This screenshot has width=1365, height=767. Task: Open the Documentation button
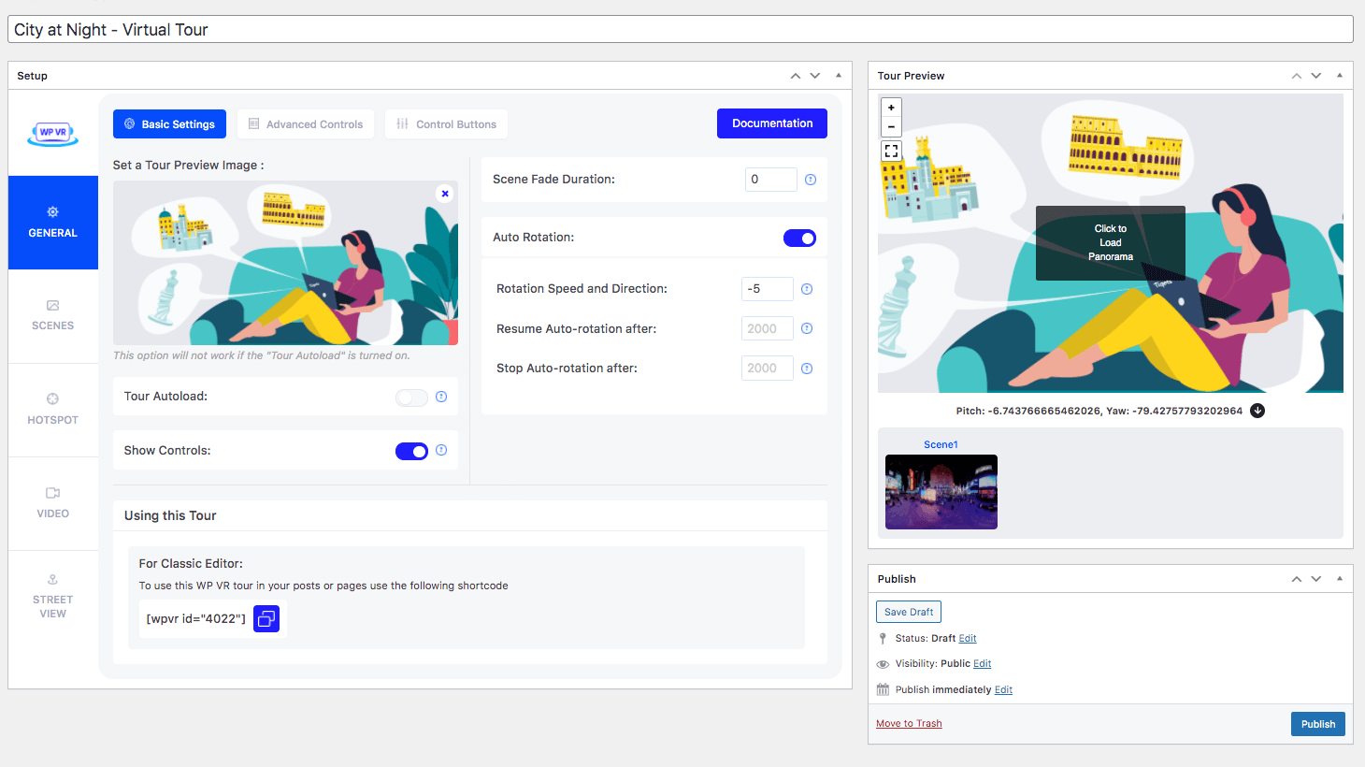[x=772, y=123]
